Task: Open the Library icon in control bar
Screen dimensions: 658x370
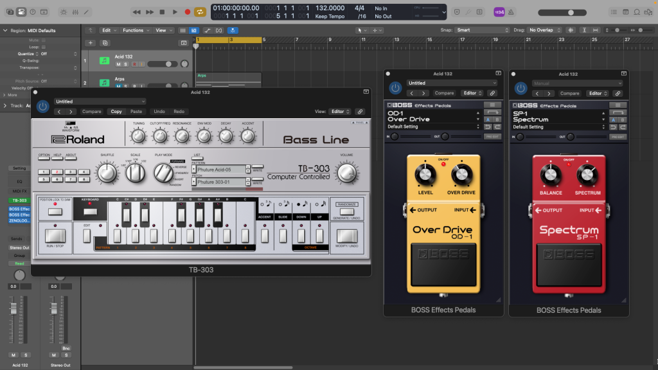Action: (10, 12)
